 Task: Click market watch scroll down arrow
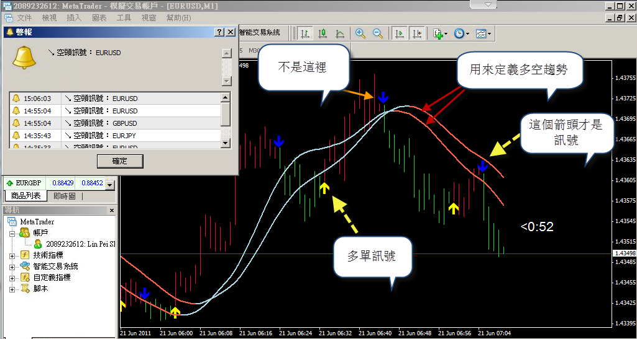click(110, 185)
